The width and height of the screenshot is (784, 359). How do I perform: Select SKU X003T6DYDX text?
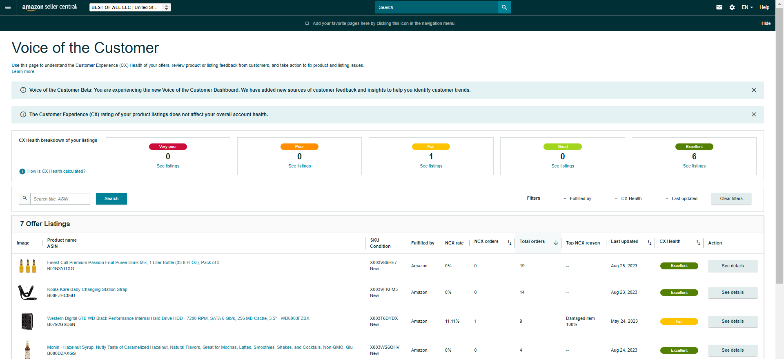point(383,319)
